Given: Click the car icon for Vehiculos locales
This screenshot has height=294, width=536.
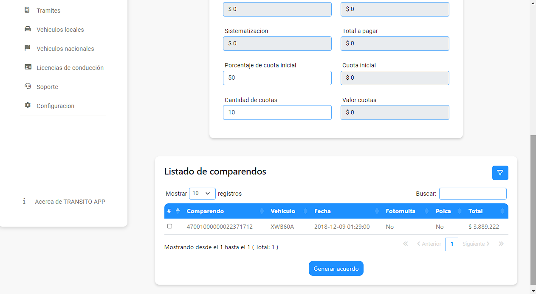Looking at the screenshot, I should [x=28, y=29].
